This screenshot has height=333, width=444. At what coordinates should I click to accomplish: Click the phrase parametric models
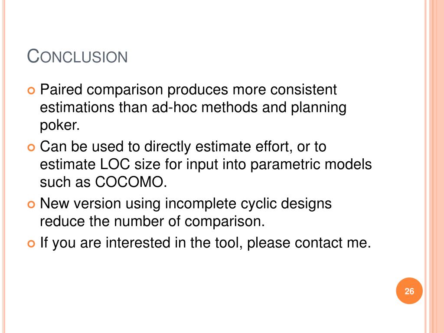click(311, 165)
